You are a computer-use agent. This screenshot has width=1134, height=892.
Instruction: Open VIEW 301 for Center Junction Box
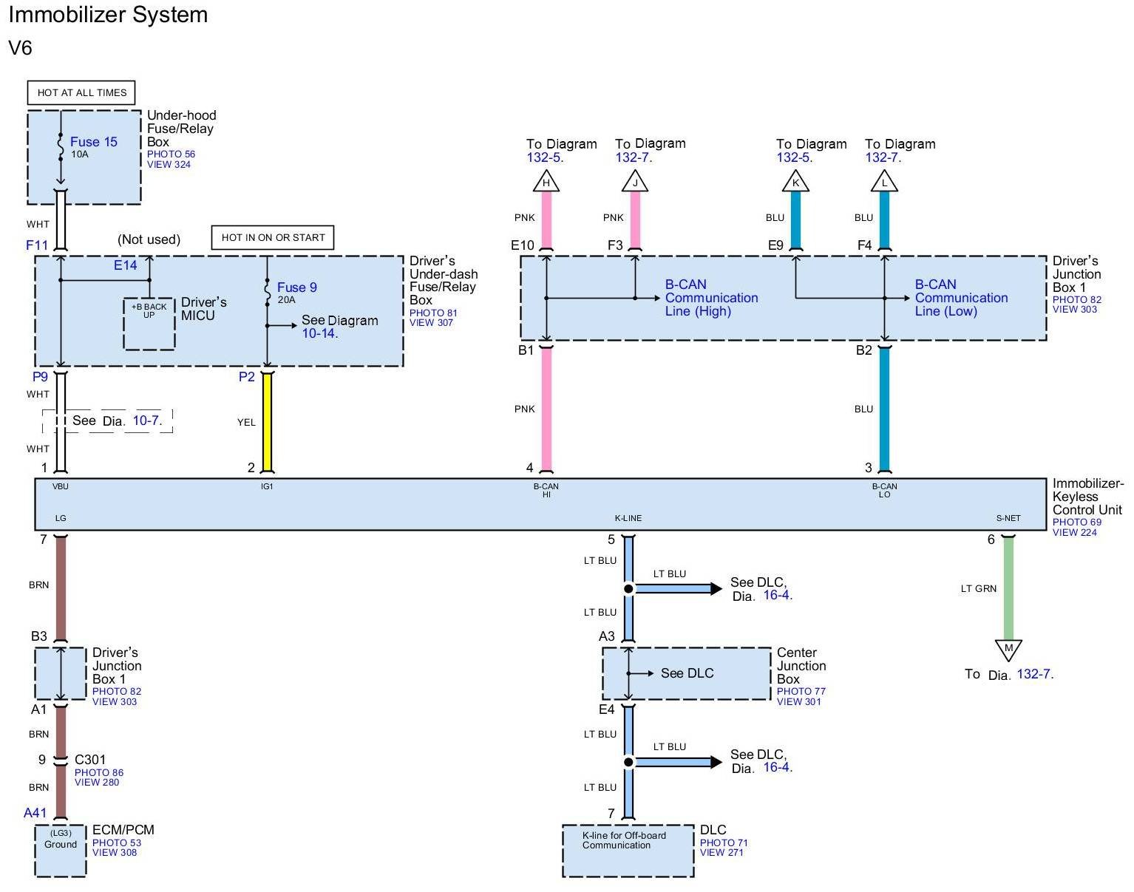click(x=798, y=702)
